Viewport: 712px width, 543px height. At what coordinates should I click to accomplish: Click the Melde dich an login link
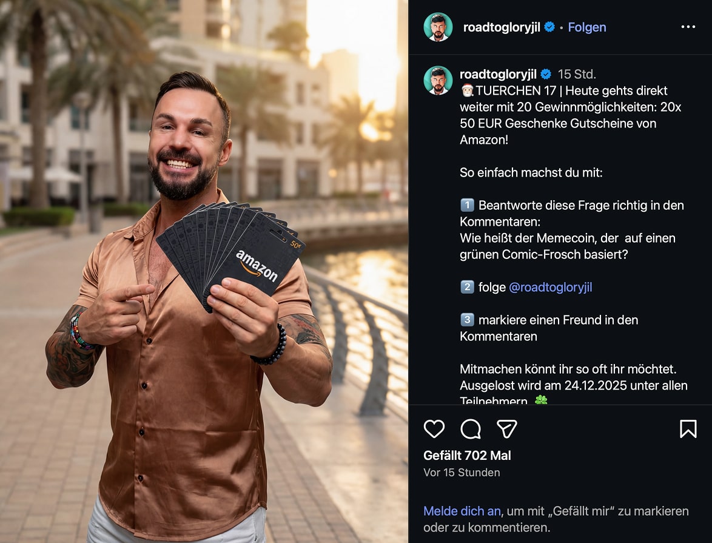[462, 511]
